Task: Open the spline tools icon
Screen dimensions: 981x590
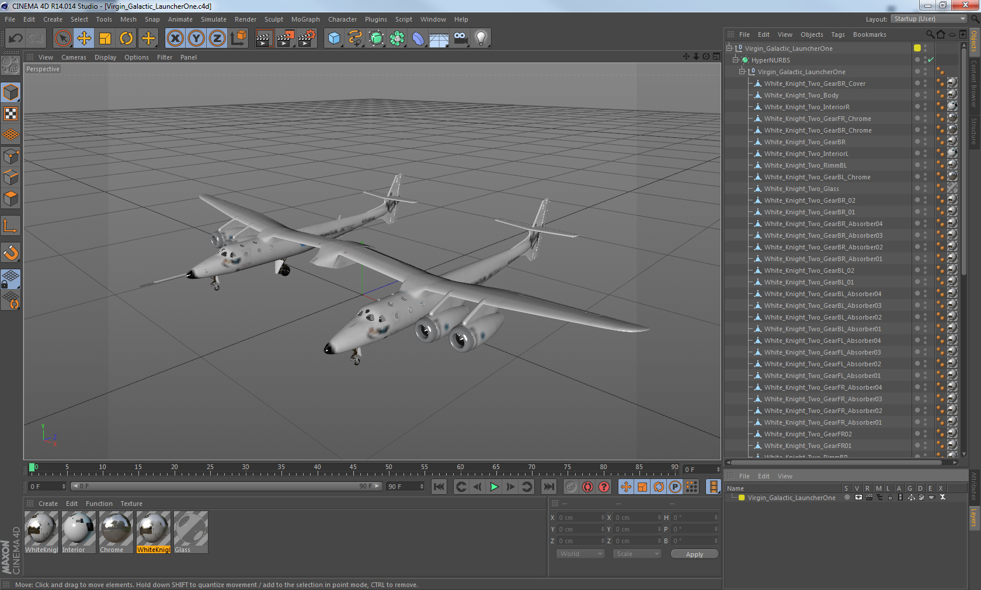Action: point(355,39)
